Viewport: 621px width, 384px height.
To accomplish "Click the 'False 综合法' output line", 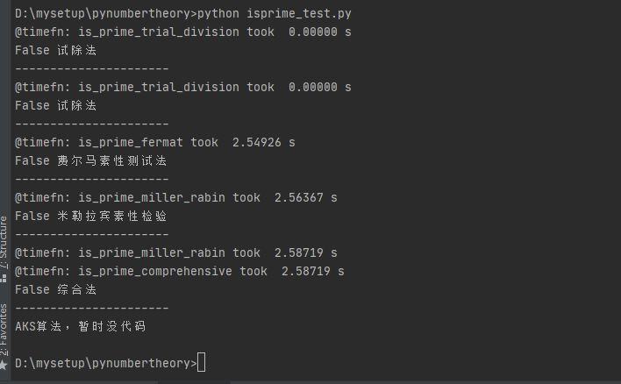I will pyautogui.click(x=55, y=289).
